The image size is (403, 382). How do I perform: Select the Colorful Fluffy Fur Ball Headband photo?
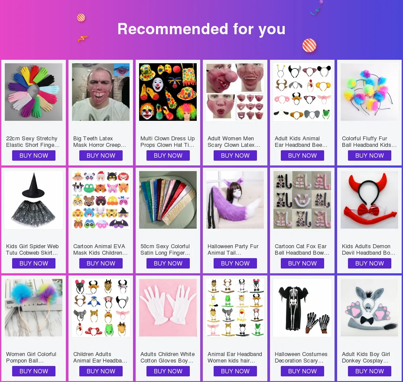[x=369, y=92]
